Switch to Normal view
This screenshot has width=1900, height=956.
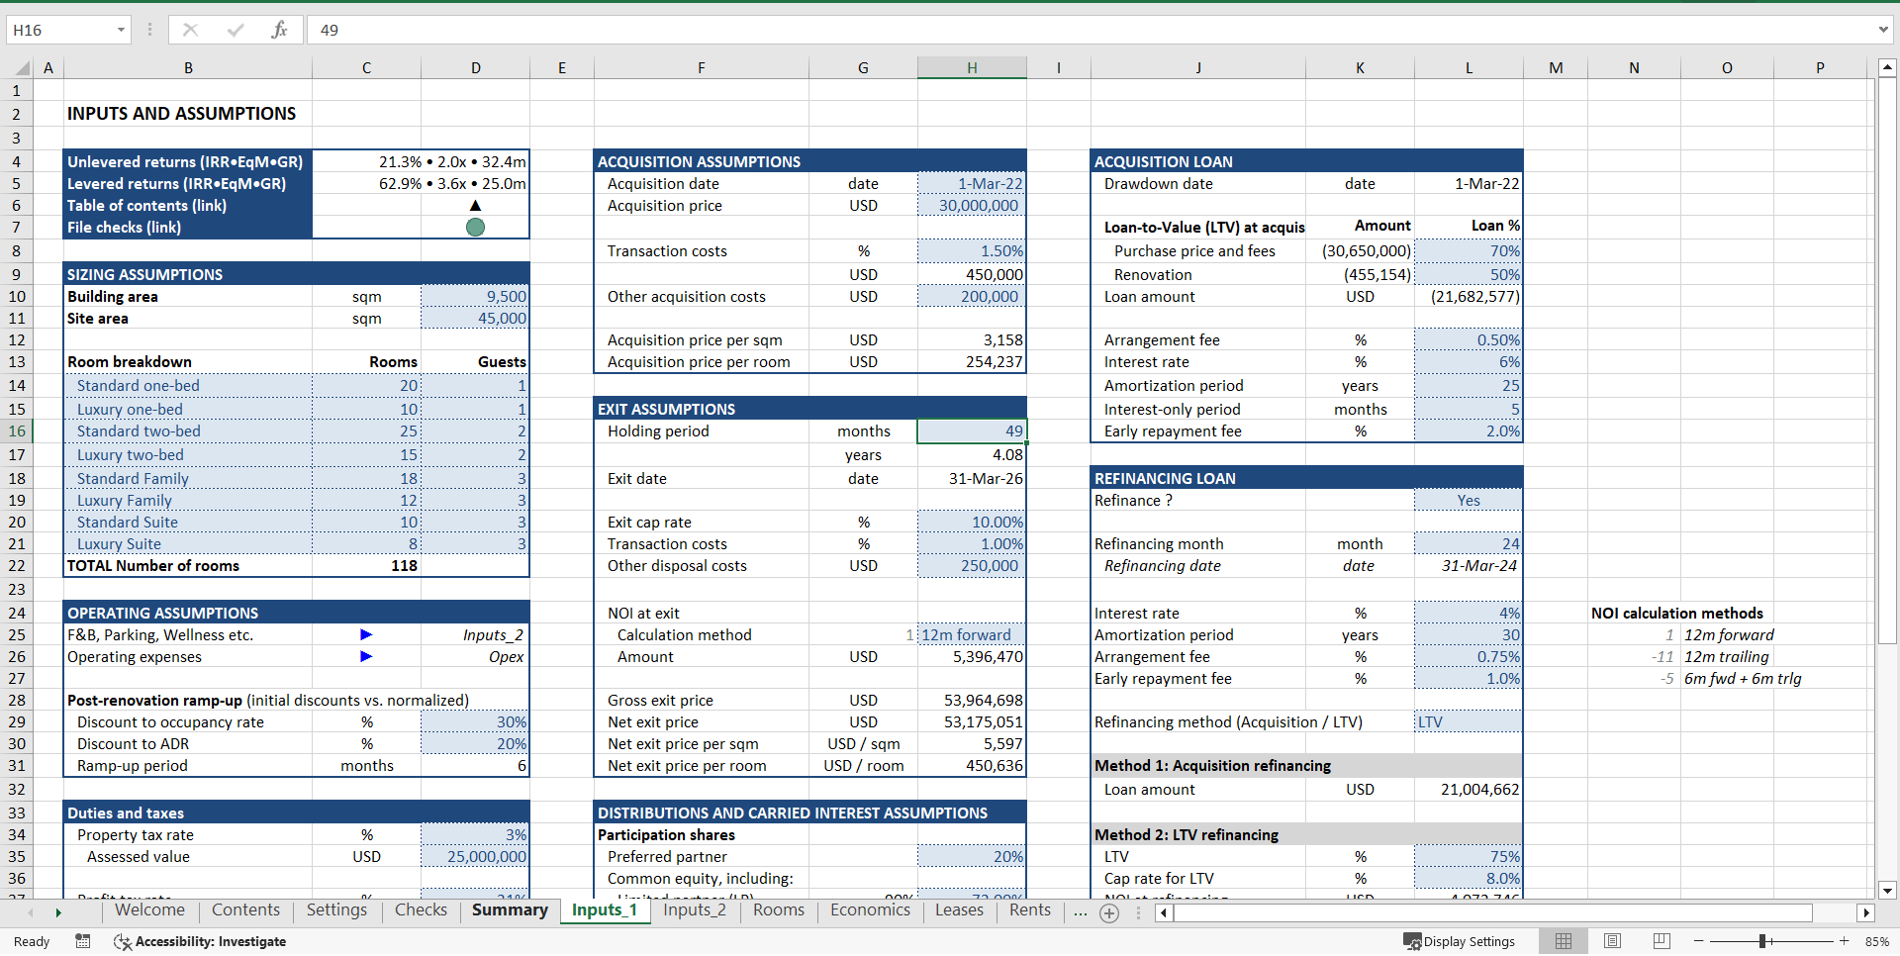click(1564, 941)
